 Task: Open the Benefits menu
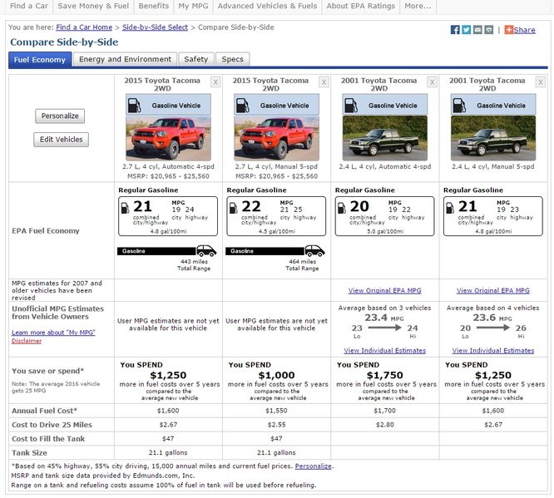click(154, 6)
